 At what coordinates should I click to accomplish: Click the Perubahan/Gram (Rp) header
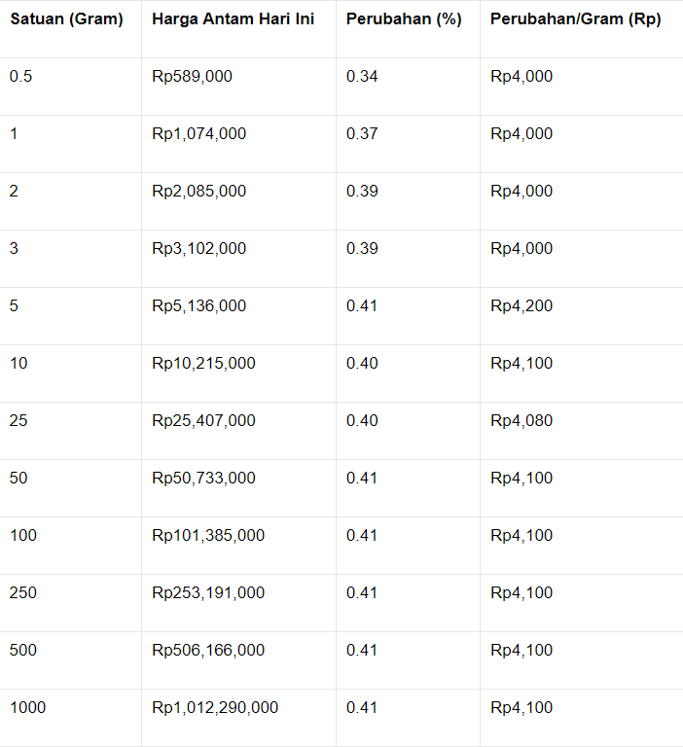[575, 19]
